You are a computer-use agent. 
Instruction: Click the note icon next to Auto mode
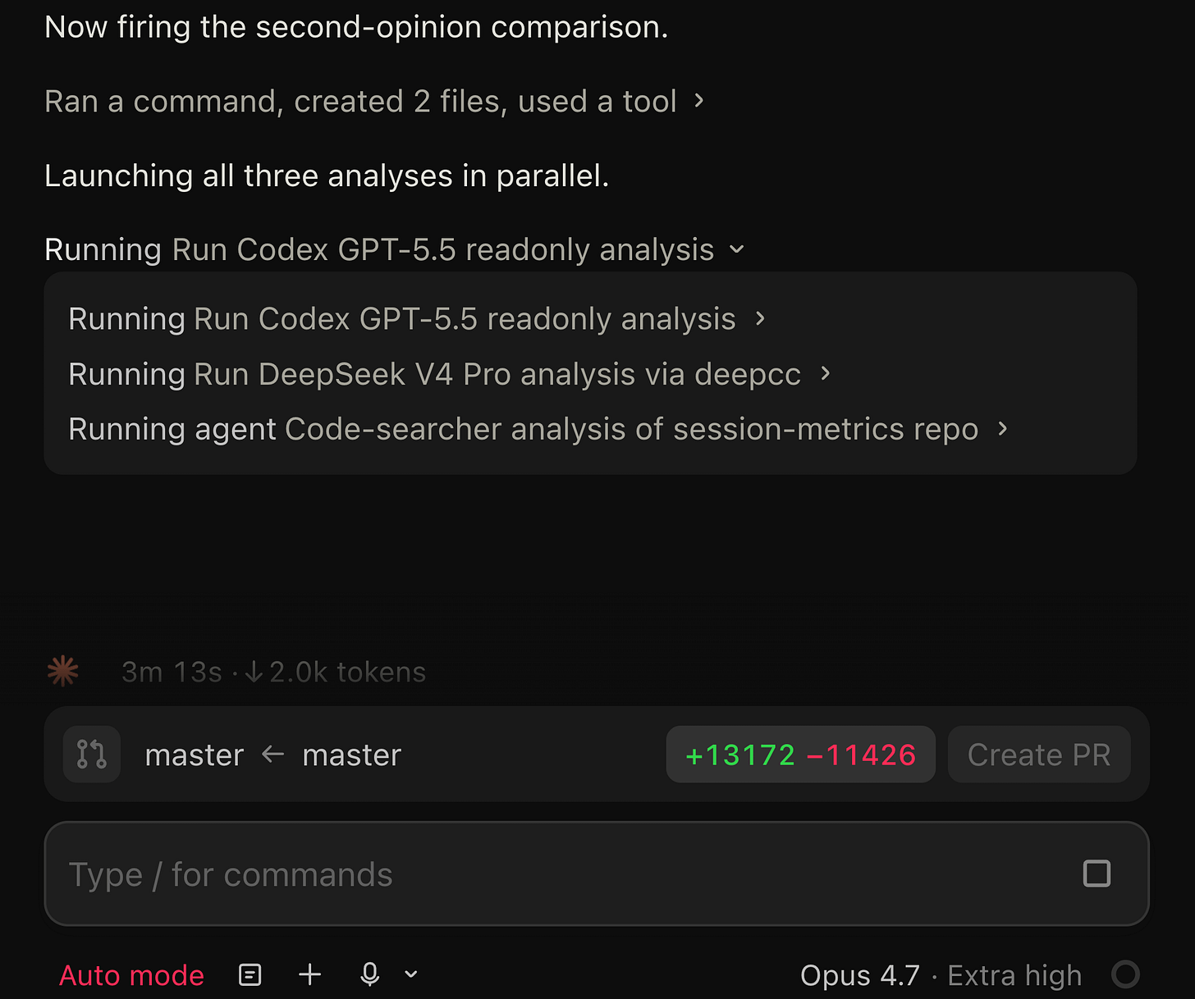tap(250, 974)
